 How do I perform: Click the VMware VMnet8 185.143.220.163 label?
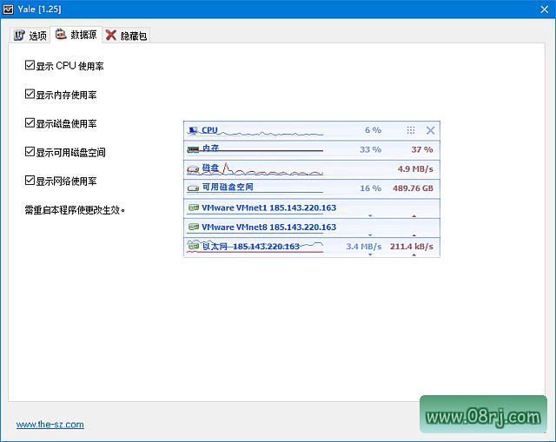point(268,227)
